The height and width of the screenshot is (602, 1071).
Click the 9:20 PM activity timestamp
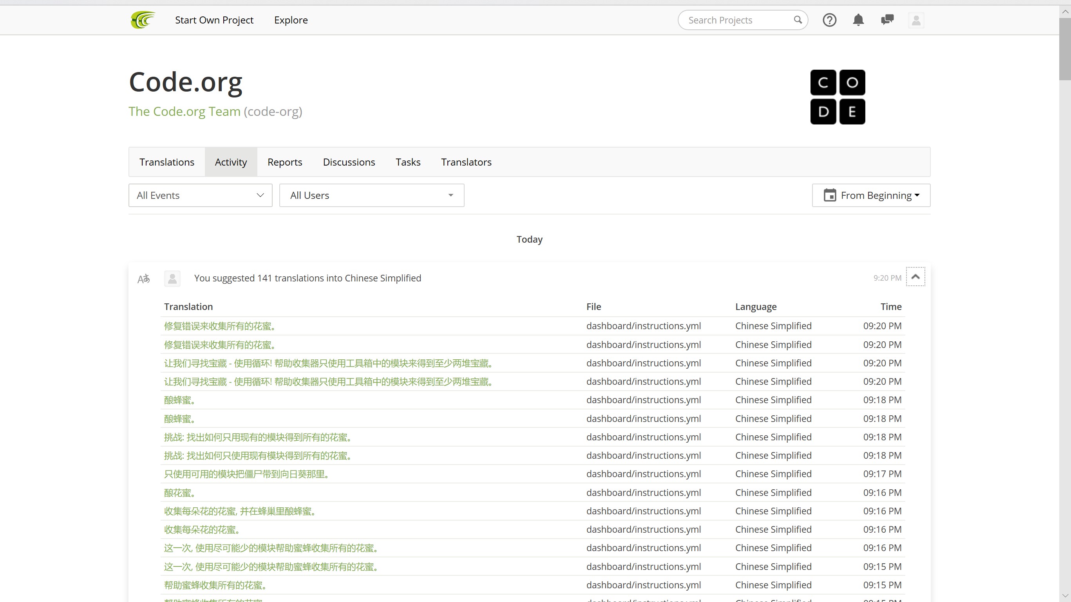pos(887,278)
